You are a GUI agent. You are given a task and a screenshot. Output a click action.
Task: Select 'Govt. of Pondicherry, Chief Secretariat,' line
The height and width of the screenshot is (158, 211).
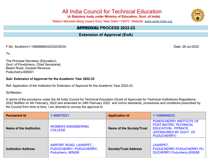pos(34,65)
